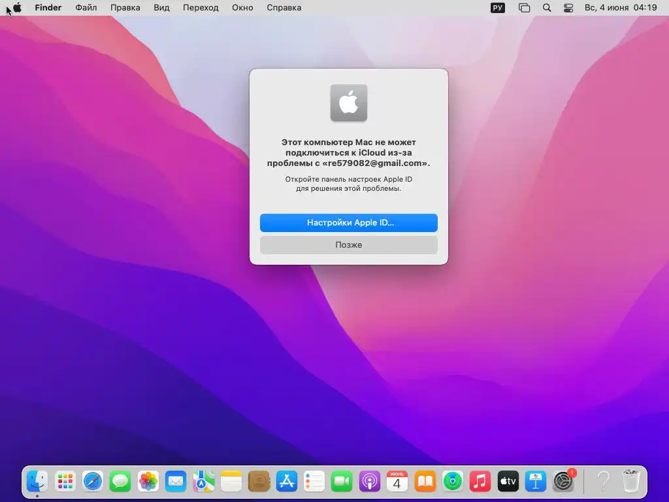Open Calendar showing 4 in Dock
Image resolution: width=669 pixels, height=502 pixels.
(397, 482)
